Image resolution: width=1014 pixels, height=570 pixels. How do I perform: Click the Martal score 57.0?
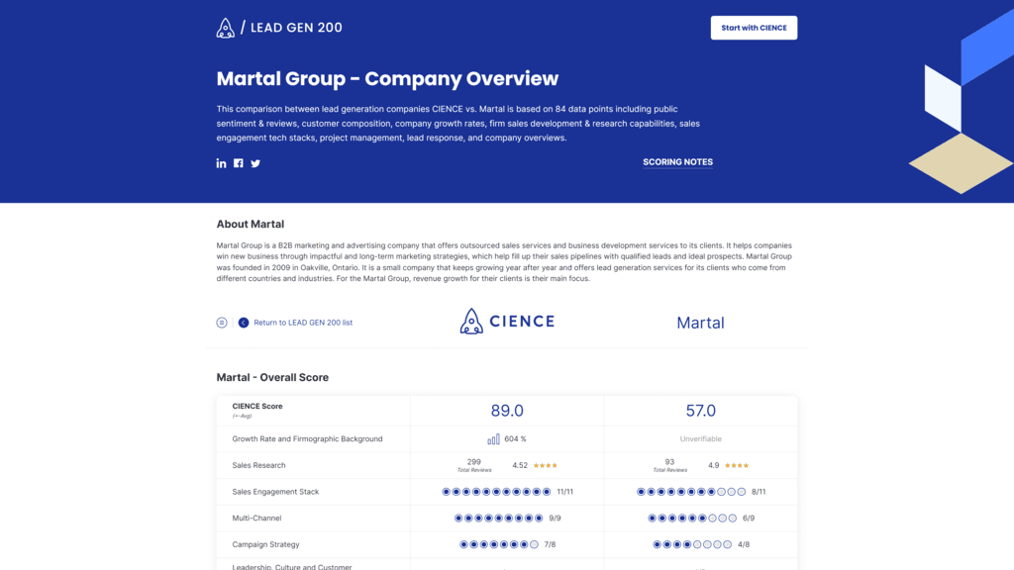700,411
